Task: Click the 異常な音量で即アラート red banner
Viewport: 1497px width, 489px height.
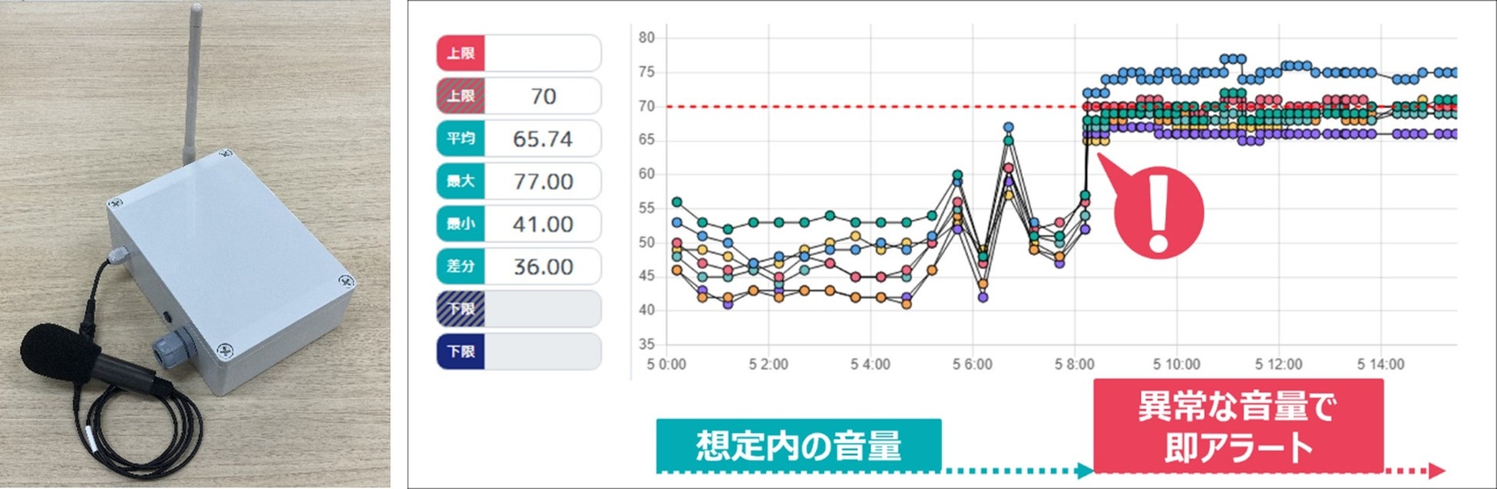Action: 1238,426
